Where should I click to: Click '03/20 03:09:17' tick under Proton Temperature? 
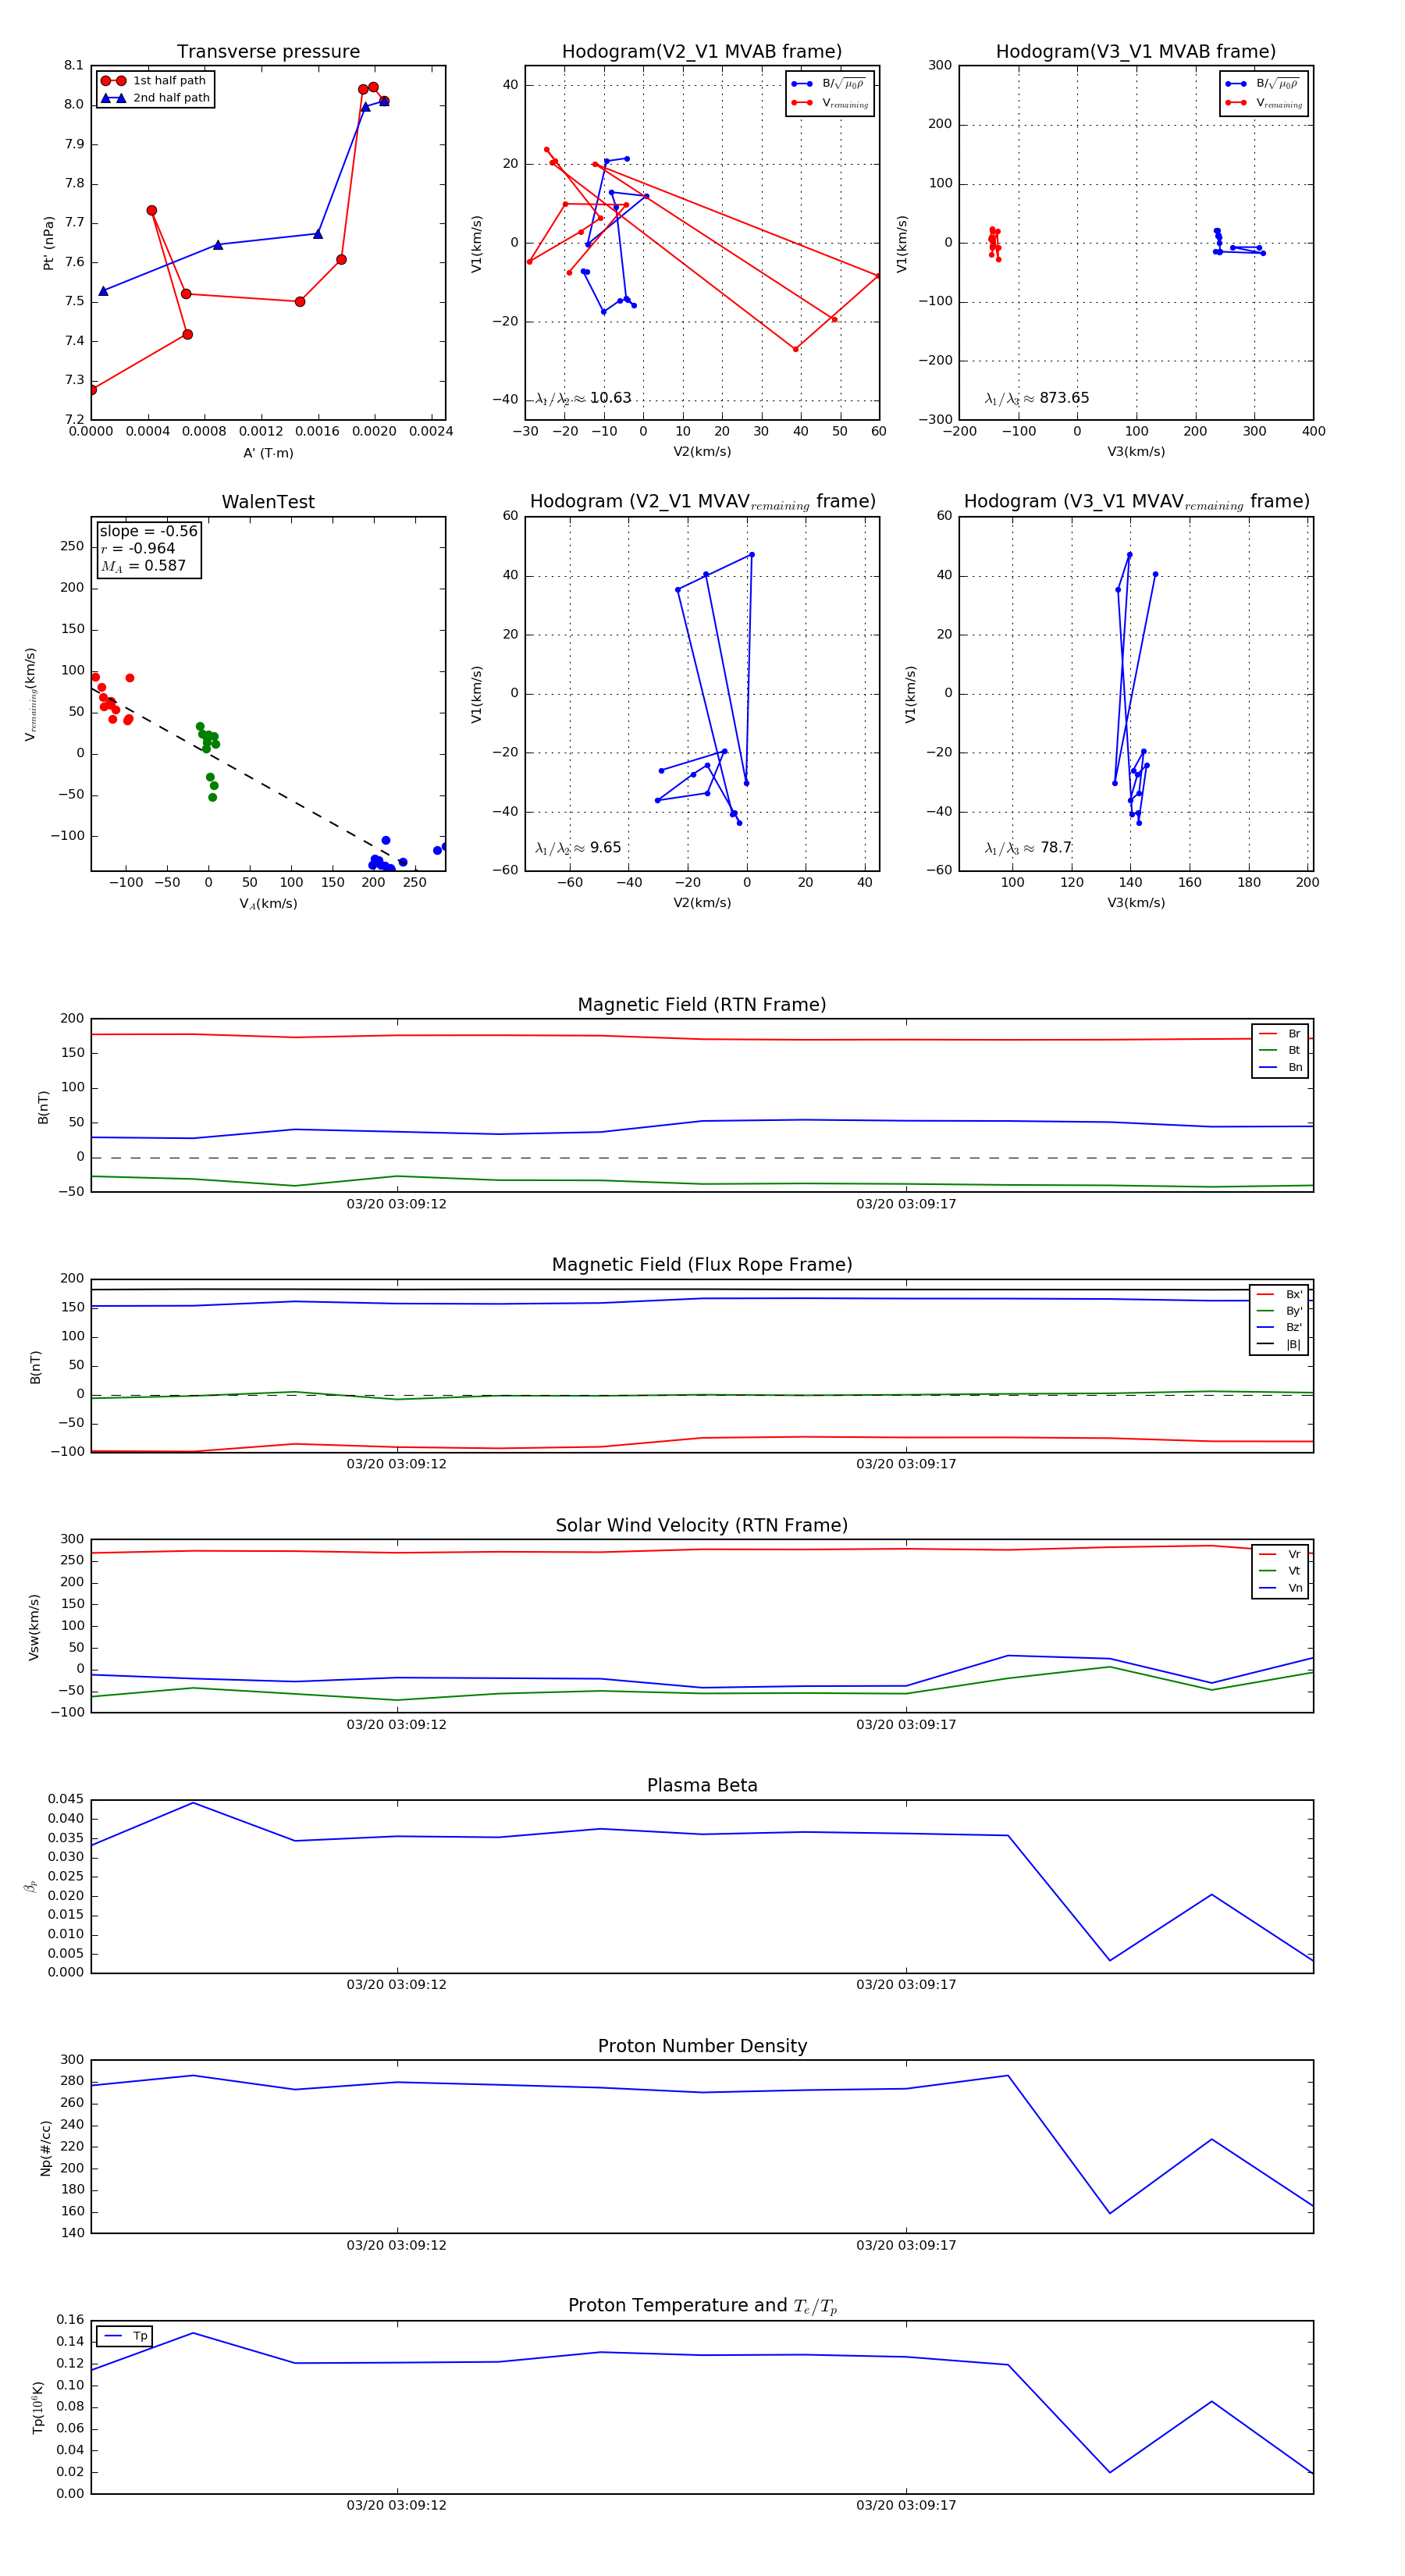click(x=906, y=2505)
